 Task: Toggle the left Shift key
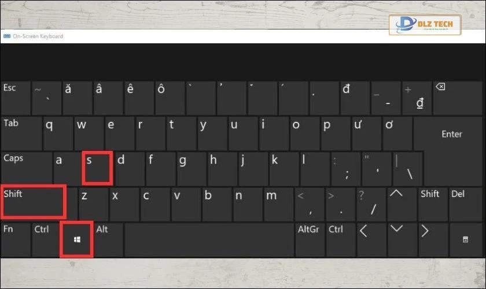pyautogui.click(x=34, y=202)
